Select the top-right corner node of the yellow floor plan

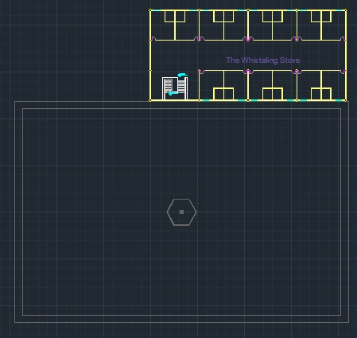point(346,10)
